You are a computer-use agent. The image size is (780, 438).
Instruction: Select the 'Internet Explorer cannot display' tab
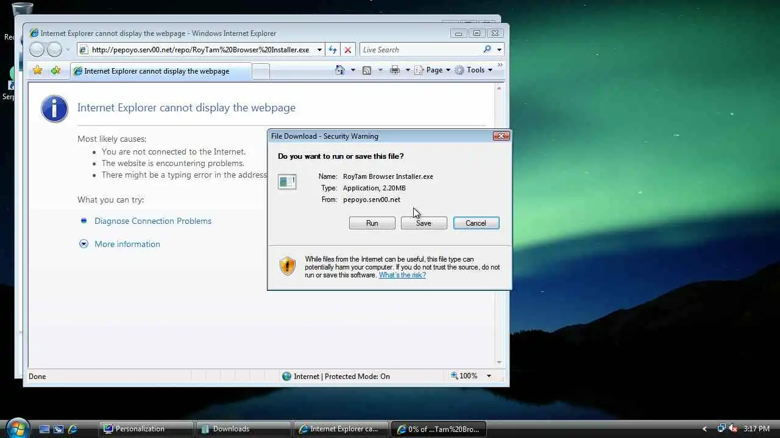tap(160, 71)
